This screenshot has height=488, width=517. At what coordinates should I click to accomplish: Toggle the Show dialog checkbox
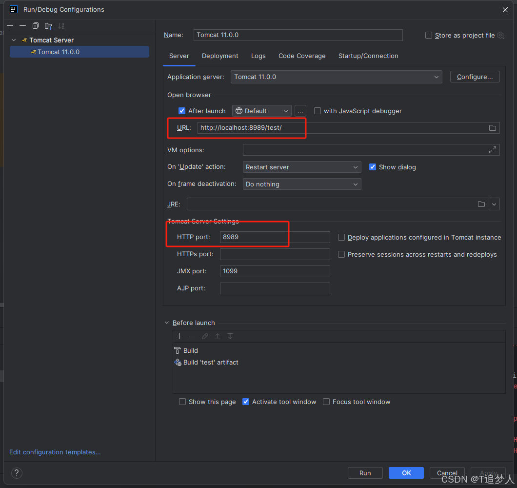(373, 167)
